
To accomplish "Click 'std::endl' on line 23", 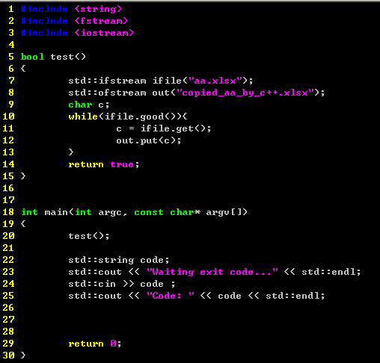I will point(328,272).
